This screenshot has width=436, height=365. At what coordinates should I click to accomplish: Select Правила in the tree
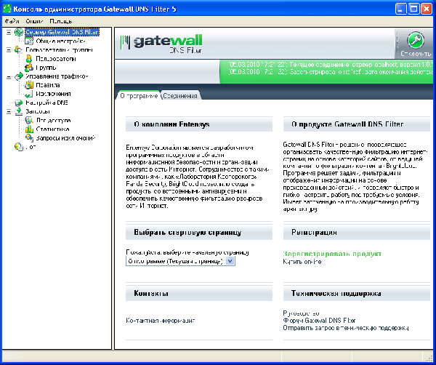(47, 85)
